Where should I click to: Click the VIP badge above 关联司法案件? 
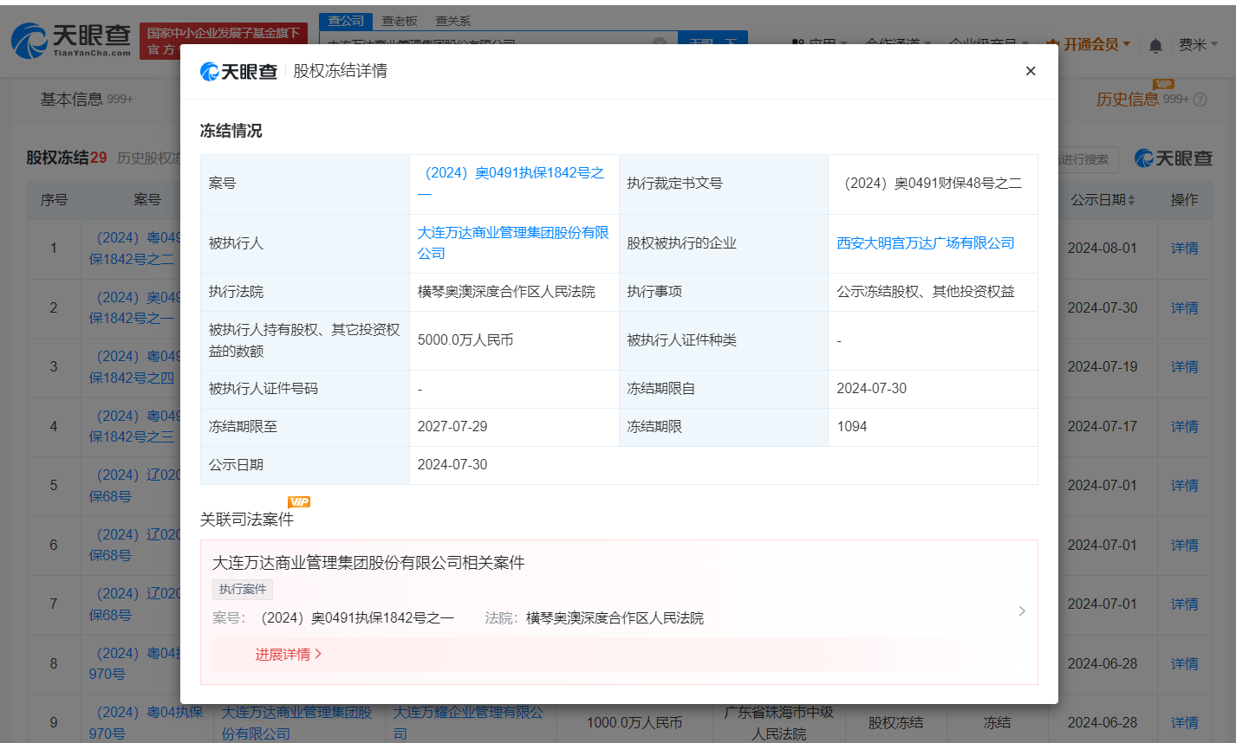[299, 501]
